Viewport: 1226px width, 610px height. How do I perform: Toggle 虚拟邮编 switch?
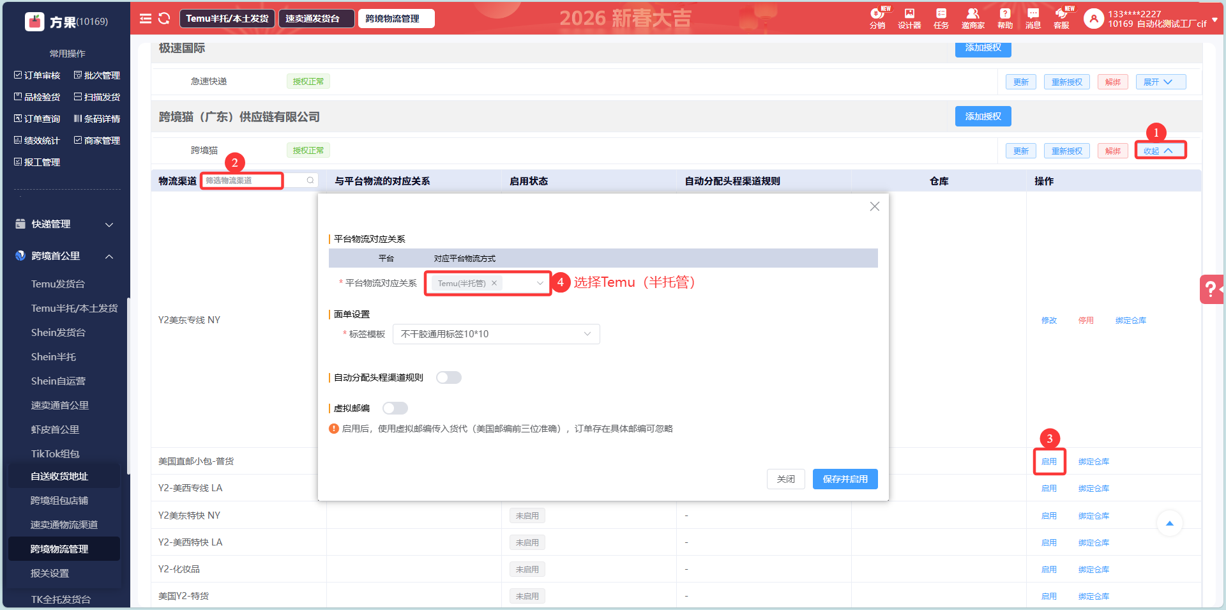[395, 408]
